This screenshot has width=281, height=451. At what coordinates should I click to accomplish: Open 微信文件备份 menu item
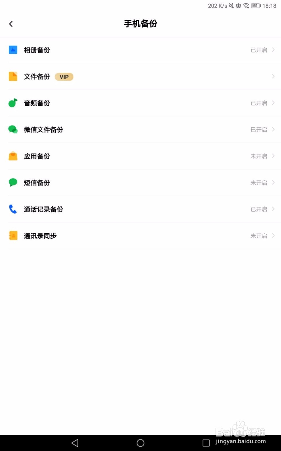pyautogui.click(x=44, y=130)
